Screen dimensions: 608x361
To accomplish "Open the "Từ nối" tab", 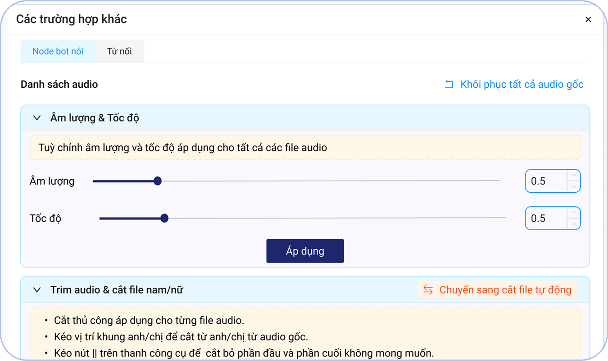I will coord(119,51).
